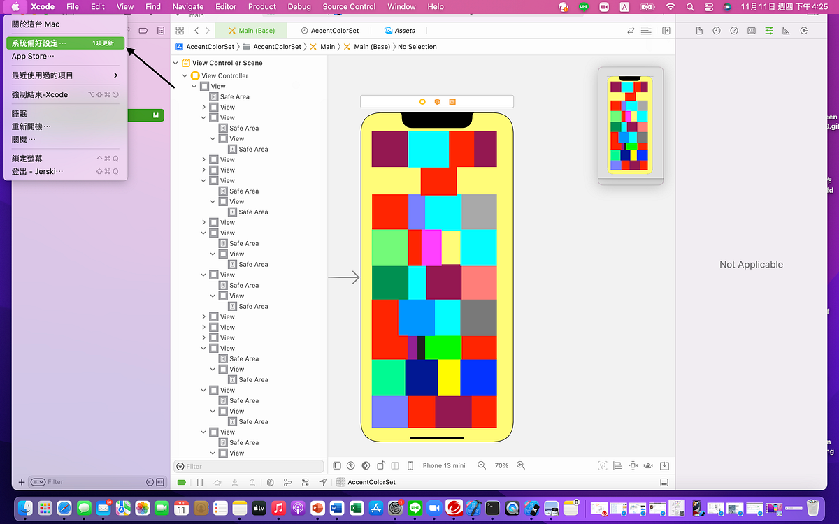
Task: Collapse the View Controller Scene
Action: (x=175, y=62)
